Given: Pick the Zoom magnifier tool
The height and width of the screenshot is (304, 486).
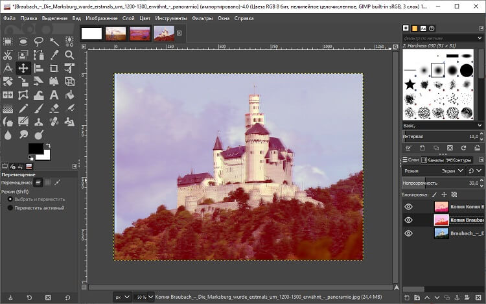Looking at the screenshot, I should [x=69, y=55].
